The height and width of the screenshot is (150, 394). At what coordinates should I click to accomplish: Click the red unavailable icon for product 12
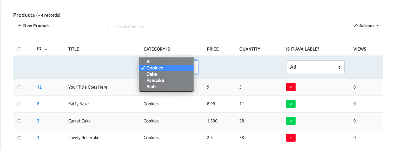point(291,87)
